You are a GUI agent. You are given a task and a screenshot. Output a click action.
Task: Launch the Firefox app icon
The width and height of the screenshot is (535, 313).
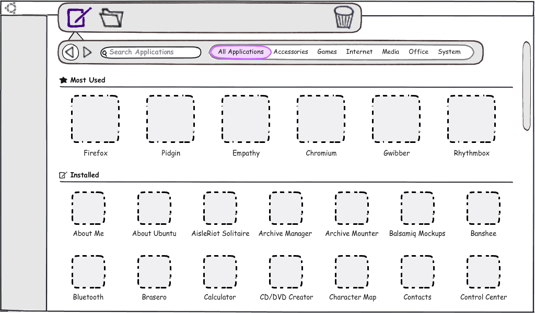(x=95, y=119)
